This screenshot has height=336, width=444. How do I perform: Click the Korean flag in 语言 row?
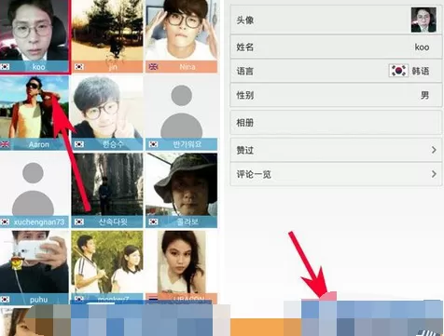coord(398,71)
